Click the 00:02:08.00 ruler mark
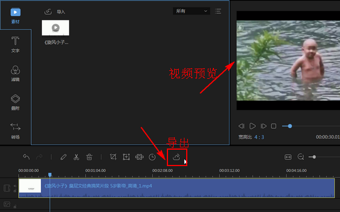 click(162, 171)
